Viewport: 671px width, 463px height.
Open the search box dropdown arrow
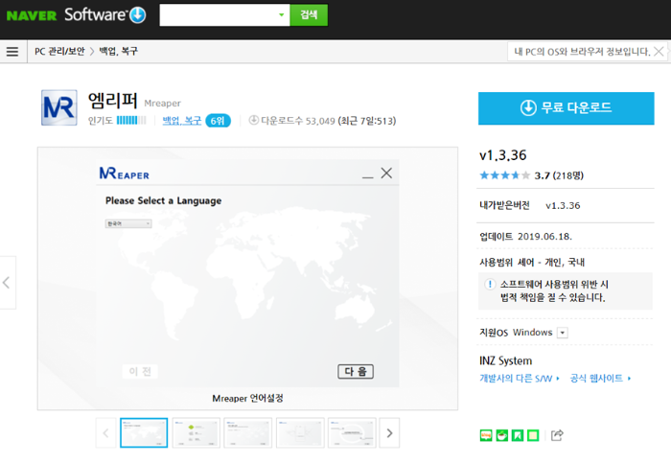point(281,15)
